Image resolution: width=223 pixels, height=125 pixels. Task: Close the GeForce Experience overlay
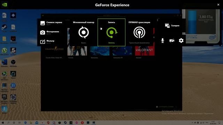pyautogui.click(x=218, y=5)
